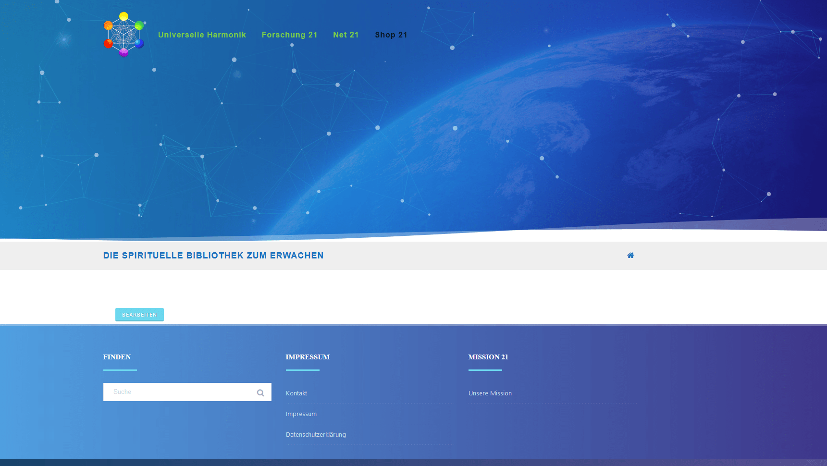The width and height of the screenshot is (827, 466).
Task: Open the Universelle Harmonik menu
Action: coord(202,35)
